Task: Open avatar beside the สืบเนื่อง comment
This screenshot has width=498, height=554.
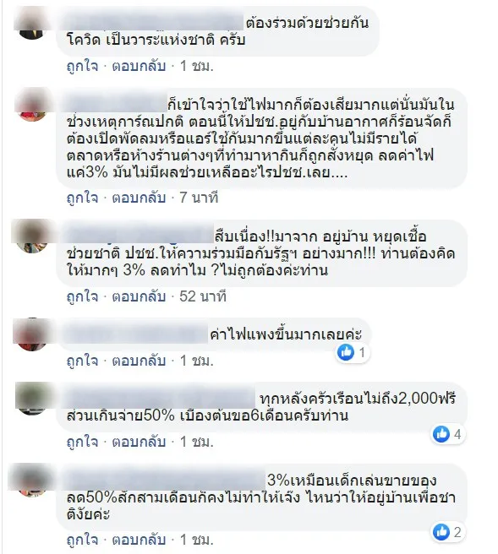Action: 32,236
